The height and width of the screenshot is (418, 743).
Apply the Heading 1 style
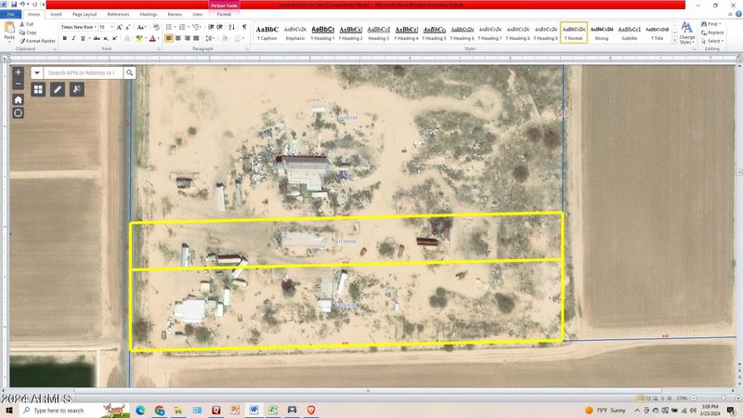tap(323, 33)
